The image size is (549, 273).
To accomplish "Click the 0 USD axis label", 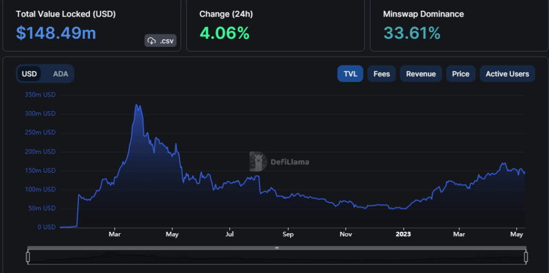I will point(47,227).
